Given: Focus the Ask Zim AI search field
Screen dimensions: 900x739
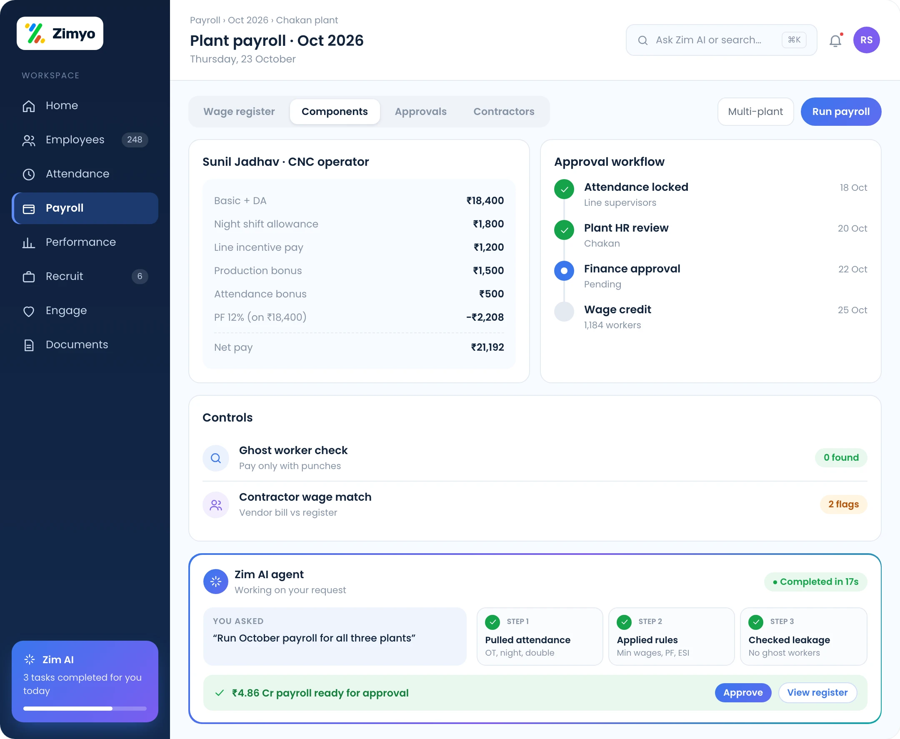Looking at the screenshot, I should [721, 40].
